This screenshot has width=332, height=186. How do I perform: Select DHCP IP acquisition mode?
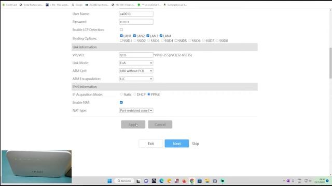tap(135, 94)
